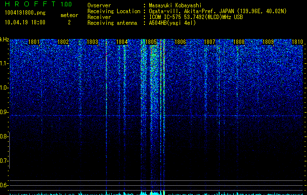Click the 0.7 kHz axis label
The height and width of the screenshot is (195, 307).
3,161
